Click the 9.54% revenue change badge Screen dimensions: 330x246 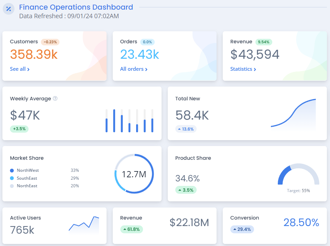(x=264, y=42)
